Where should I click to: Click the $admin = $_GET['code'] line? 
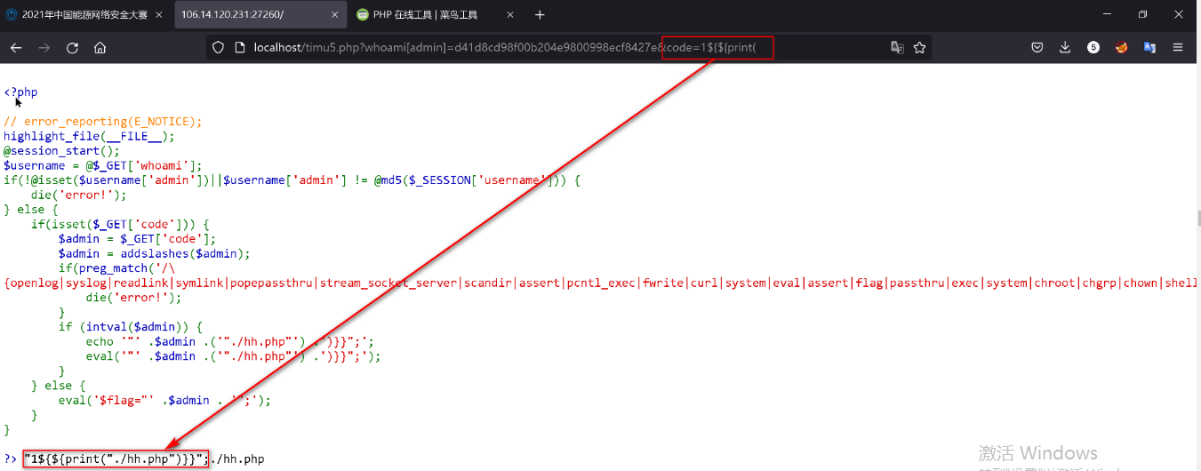[137, 238]
